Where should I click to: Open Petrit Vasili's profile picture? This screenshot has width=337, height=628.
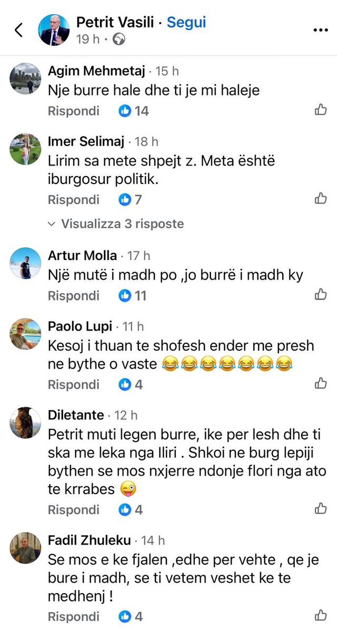54,29
